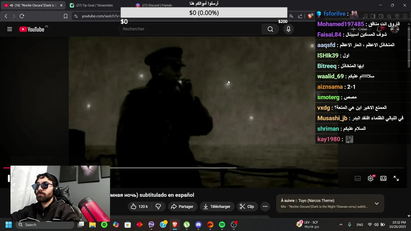This screenshot has height=231, width=411.
Task: Click the Mix - Noche Oscura playlist title
Action: (324, 207)
